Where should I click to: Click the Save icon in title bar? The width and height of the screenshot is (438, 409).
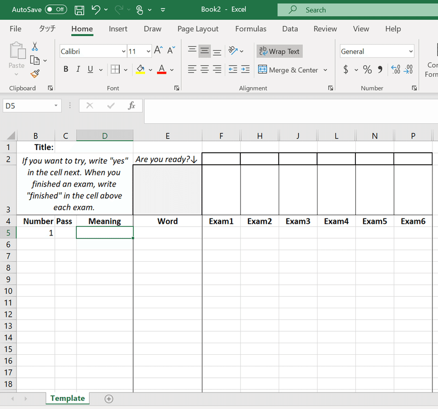click(x=79, y=10)
